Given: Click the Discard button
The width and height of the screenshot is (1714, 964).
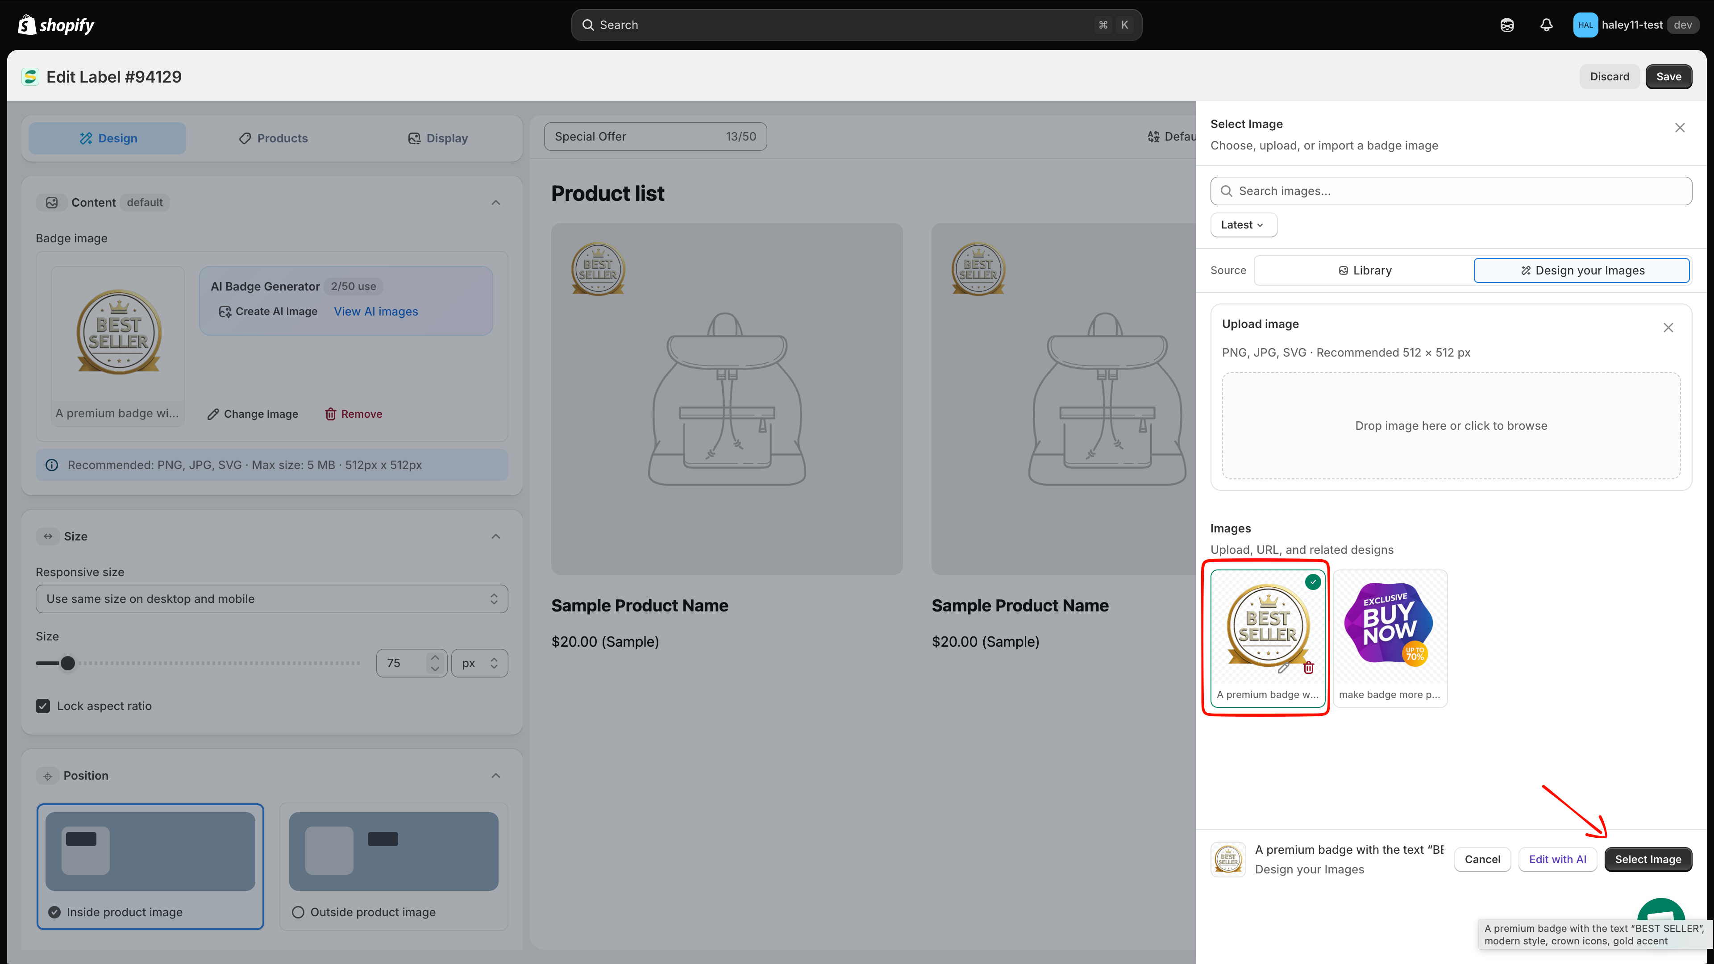Looking at the screenshot, I should pos(1609,76).
